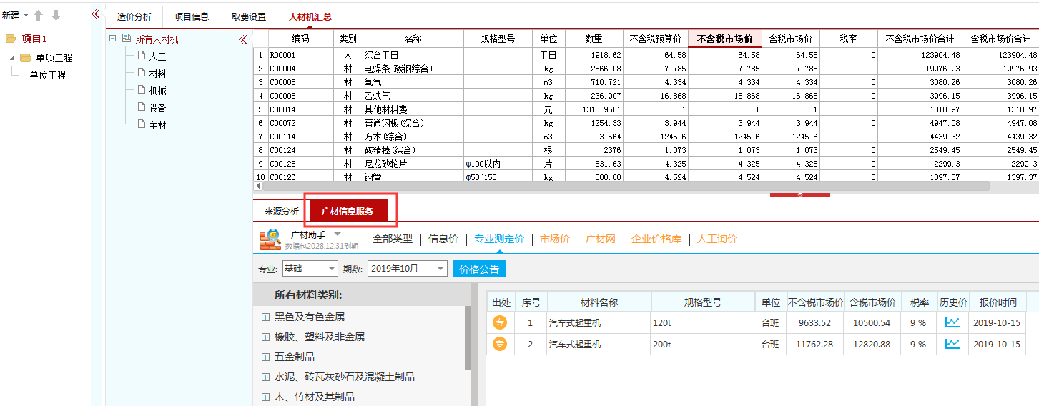This screenshot has height=406, width=1039.
Task: Expand the 木、竹材及其制品 category
Action: pos(265,397)
